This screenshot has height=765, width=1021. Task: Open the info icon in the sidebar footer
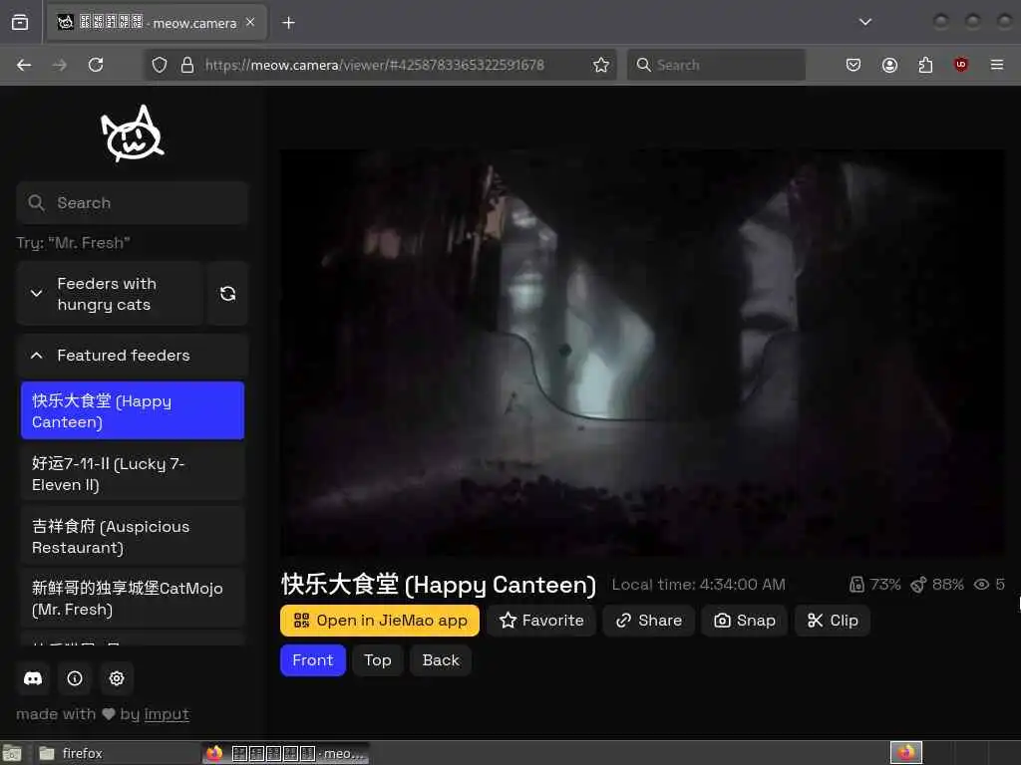click(x=75, y=678)
